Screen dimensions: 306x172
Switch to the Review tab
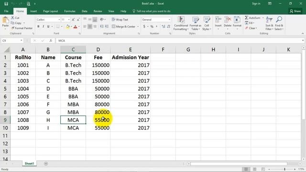[98, 11]
